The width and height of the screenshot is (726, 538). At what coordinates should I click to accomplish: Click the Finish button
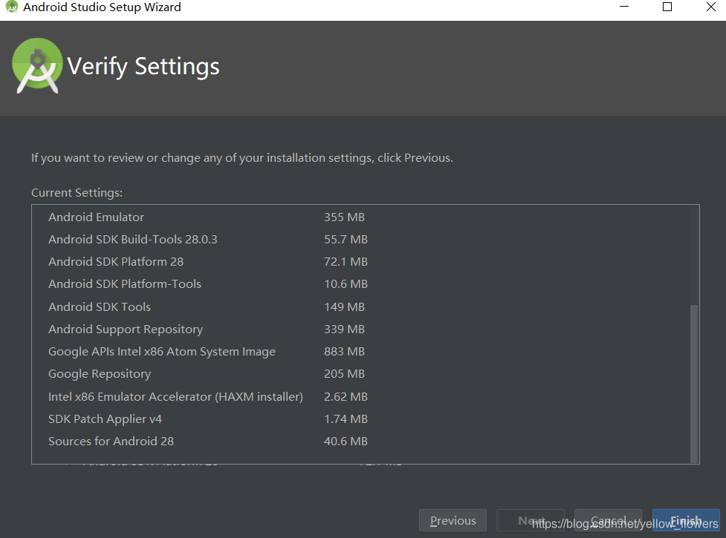click(686, 520)
